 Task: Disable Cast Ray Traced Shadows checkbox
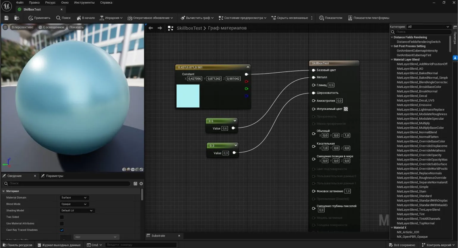[62, 230]
